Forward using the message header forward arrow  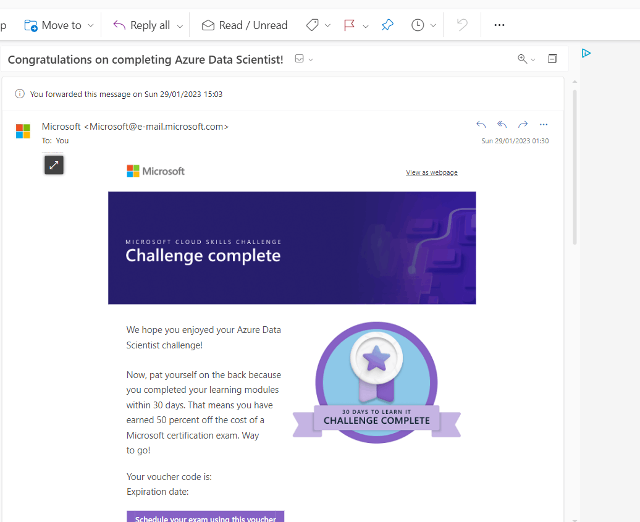coord(523,125)
